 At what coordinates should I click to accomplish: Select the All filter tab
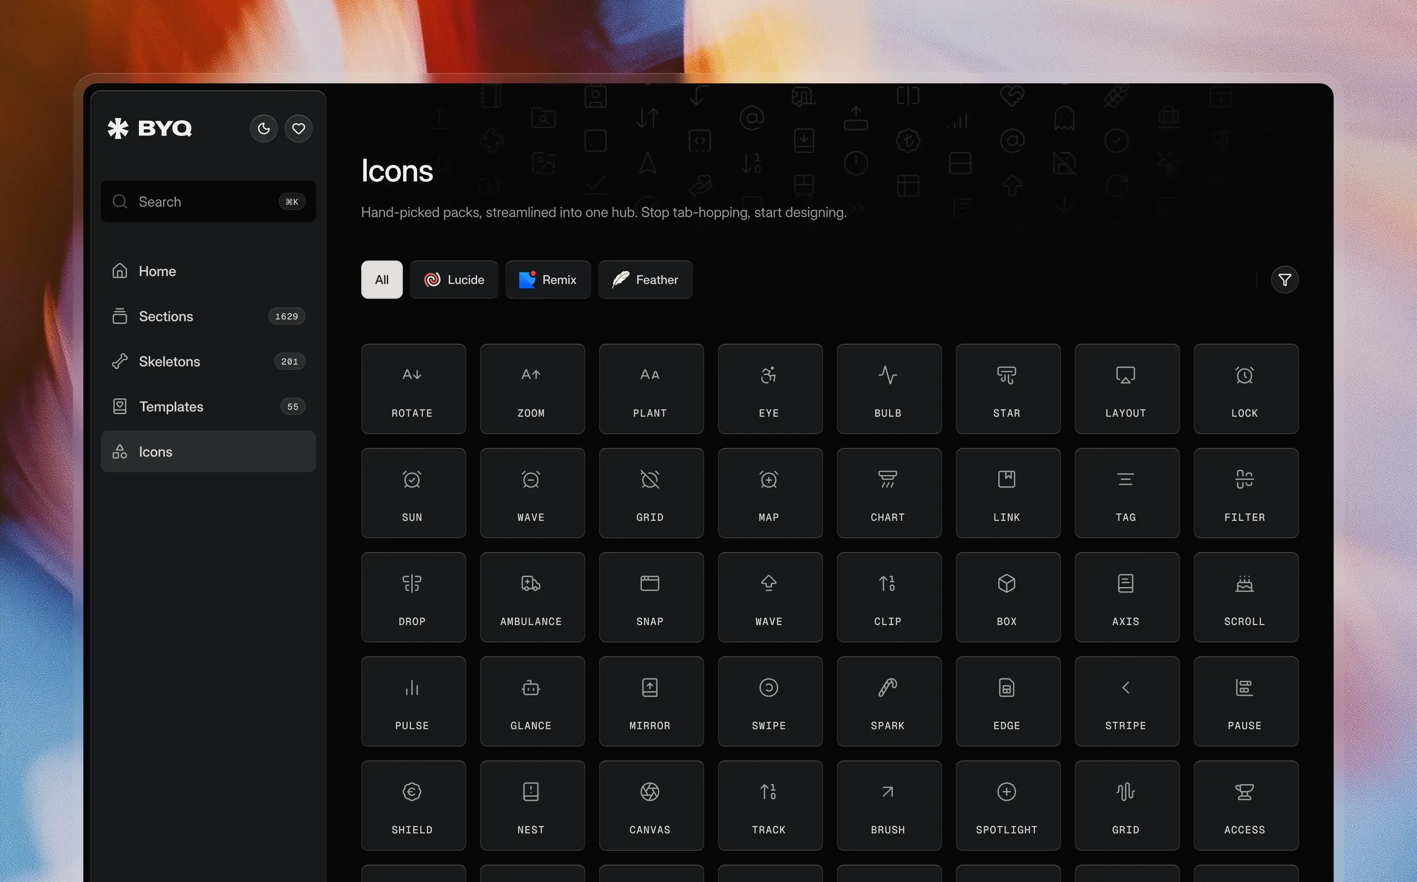[382, 280]
